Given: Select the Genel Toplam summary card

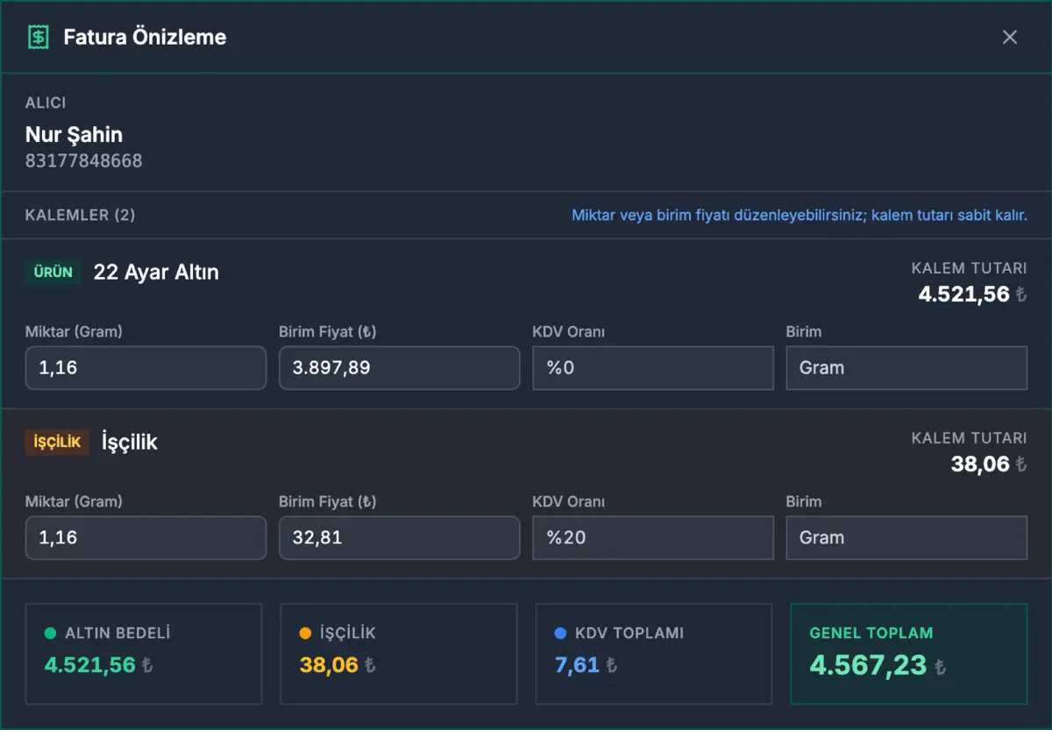Looking at the screenshot, I should point(909,654).
